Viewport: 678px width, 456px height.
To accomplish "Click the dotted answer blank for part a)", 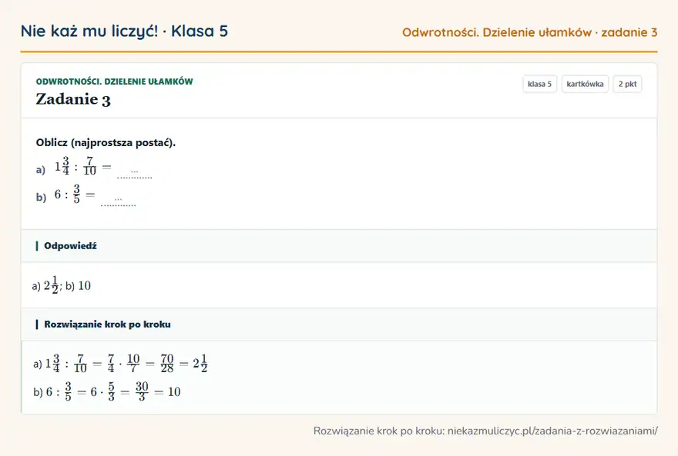I will click(135, 172).
